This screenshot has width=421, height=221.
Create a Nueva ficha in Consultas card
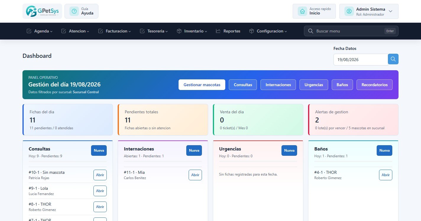pyautogui.click(x=99, y=150)
